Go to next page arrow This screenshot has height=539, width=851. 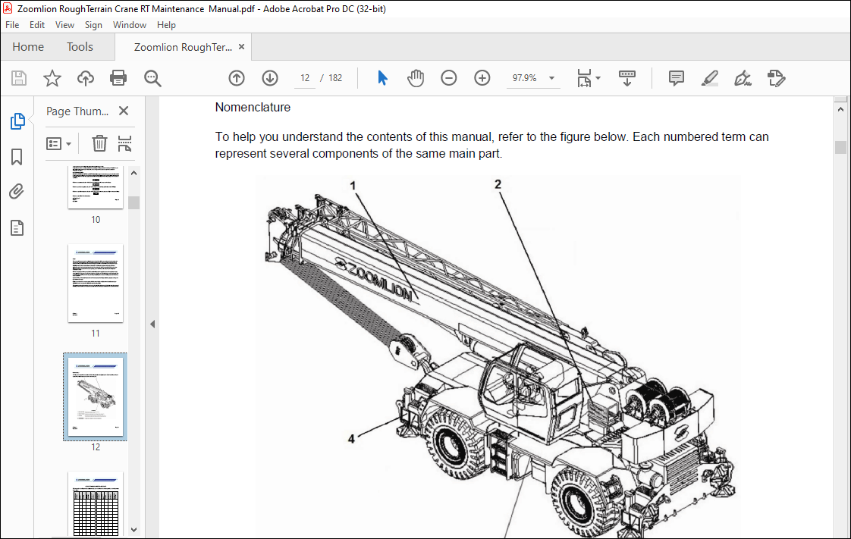tap(270, 78)
